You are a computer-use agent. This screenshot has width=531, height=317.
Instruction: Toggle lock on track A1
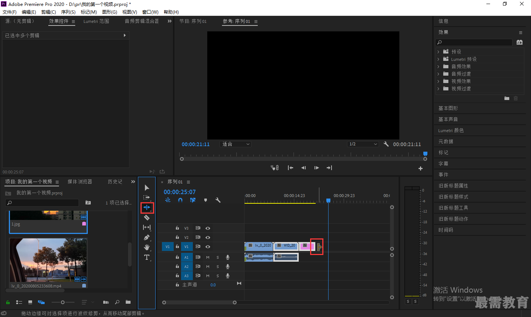tap(177, 257)
